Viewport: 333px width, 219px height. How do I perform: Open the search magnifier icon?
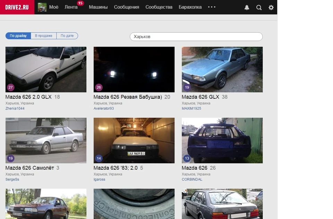click(x=259, y=7)
